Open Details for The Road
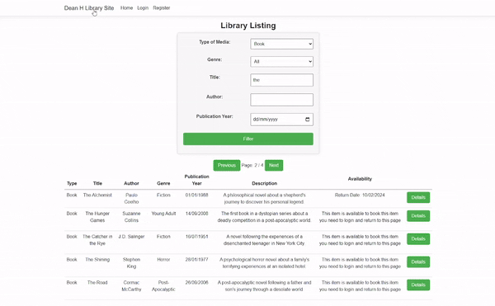 pos(418,285)
